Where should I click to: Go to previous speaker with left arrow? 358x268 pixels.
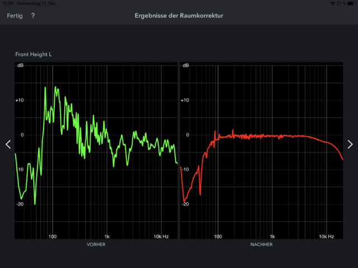8,144
